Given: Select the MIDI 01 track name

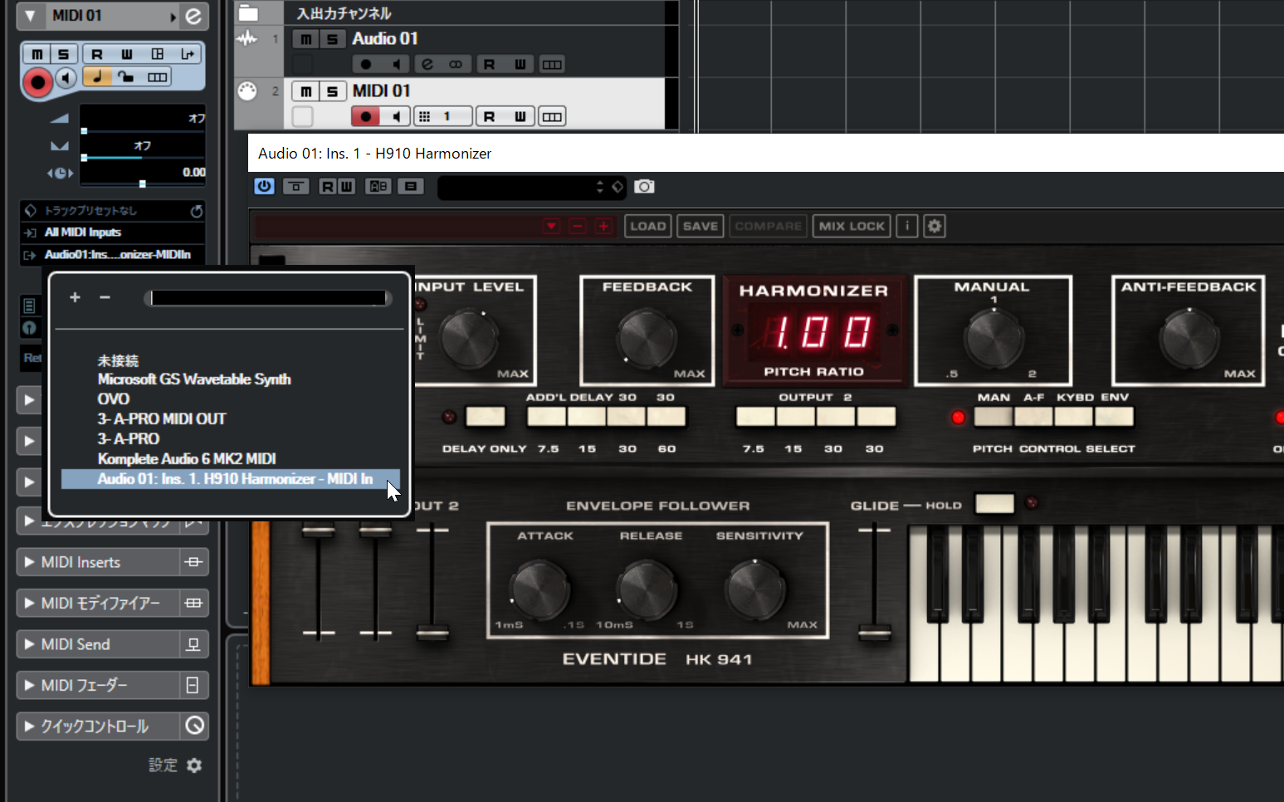Looking at the screenshot, I should (381, 90).
